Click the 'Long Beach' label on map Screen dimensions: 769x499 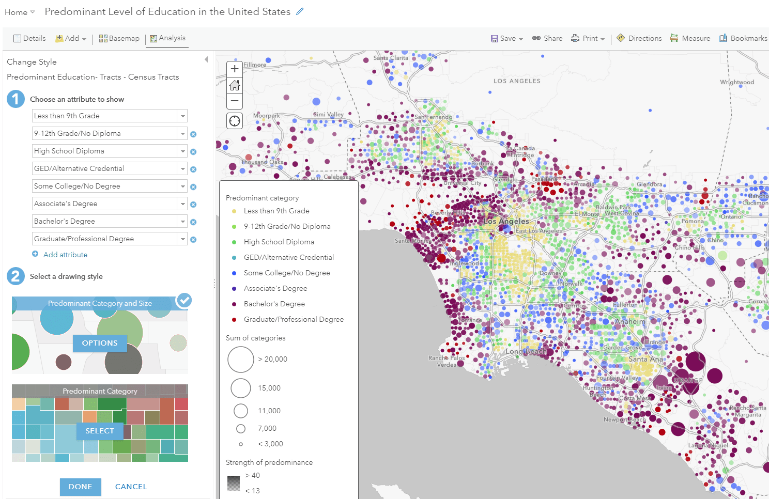pos(526,352)
